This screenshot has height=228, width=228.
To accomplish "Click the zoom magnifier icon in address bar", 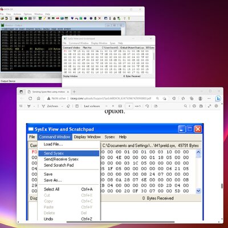I will [x=157, y=98].
